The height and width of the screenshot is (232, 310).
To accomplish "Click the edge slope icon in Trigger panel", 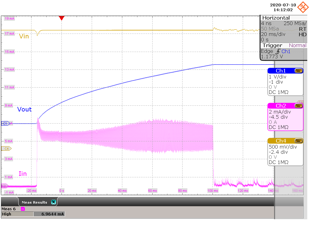I will [x=278, y=51].
